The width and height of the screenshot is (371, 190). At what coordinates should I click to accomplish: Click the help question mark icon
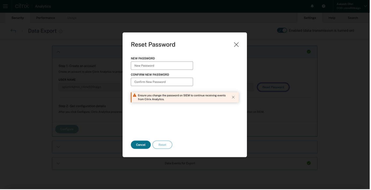324,6
